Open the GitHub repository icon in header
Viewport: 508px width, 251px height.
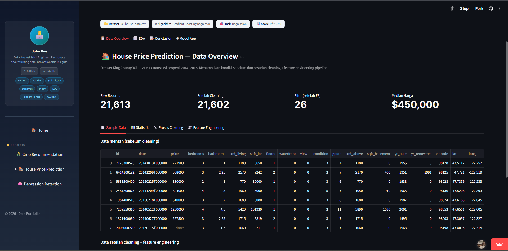(x=491, y=8)
